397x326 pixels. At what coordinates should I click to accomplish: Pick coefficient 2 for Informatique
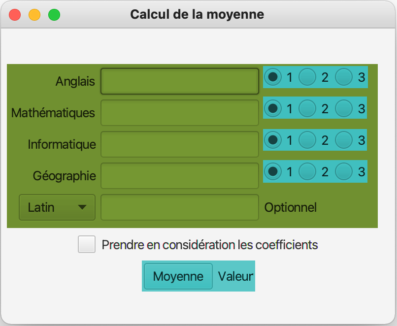coord(308,140)
